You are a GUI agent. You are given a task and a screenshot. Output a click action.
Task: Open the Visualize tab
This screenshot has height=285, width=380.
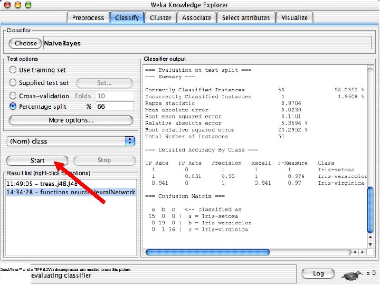tap(294, 18)
